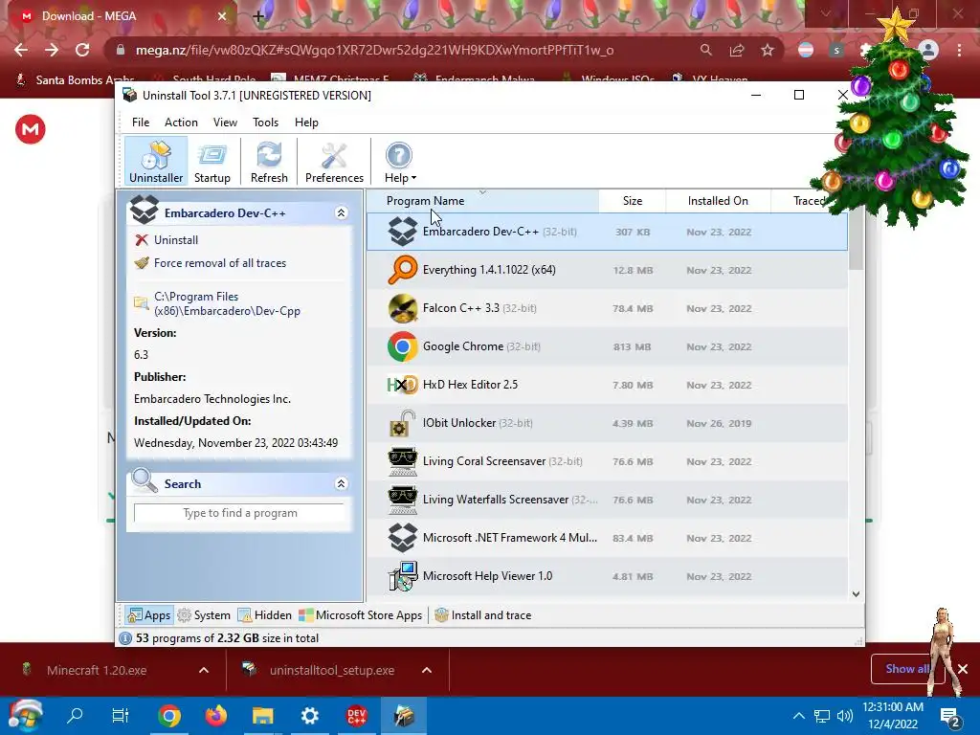Image resolution: width=980 pixels, height=735 pixels.
Task: Open the Dev-Cpp install folder path link
Action: point(226,303)
